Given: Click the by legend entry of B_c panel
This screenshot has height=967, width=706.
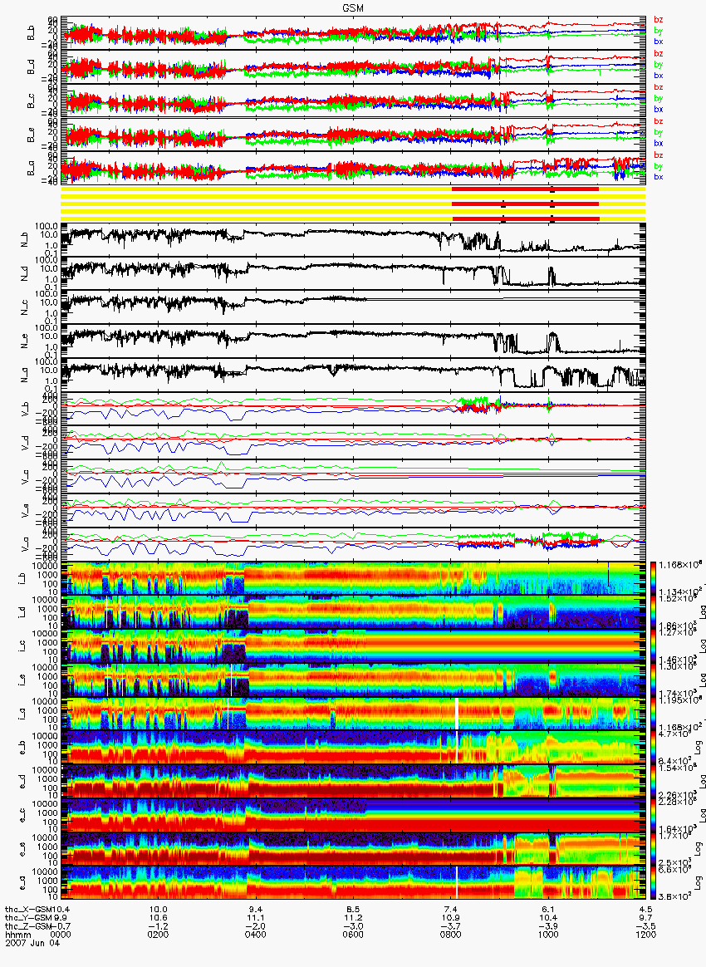Looking at the screenshot, I should click(659, 98).
